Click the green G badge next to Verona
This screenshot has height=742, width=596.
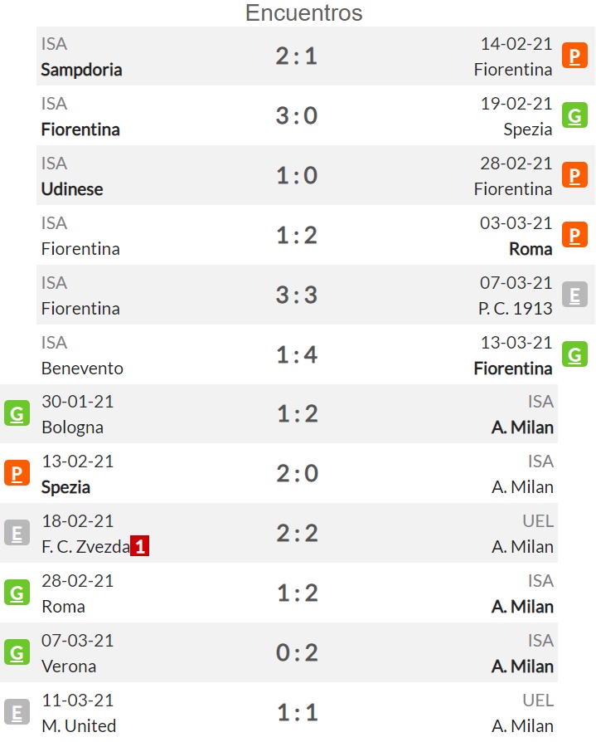(x=17, y=652)
